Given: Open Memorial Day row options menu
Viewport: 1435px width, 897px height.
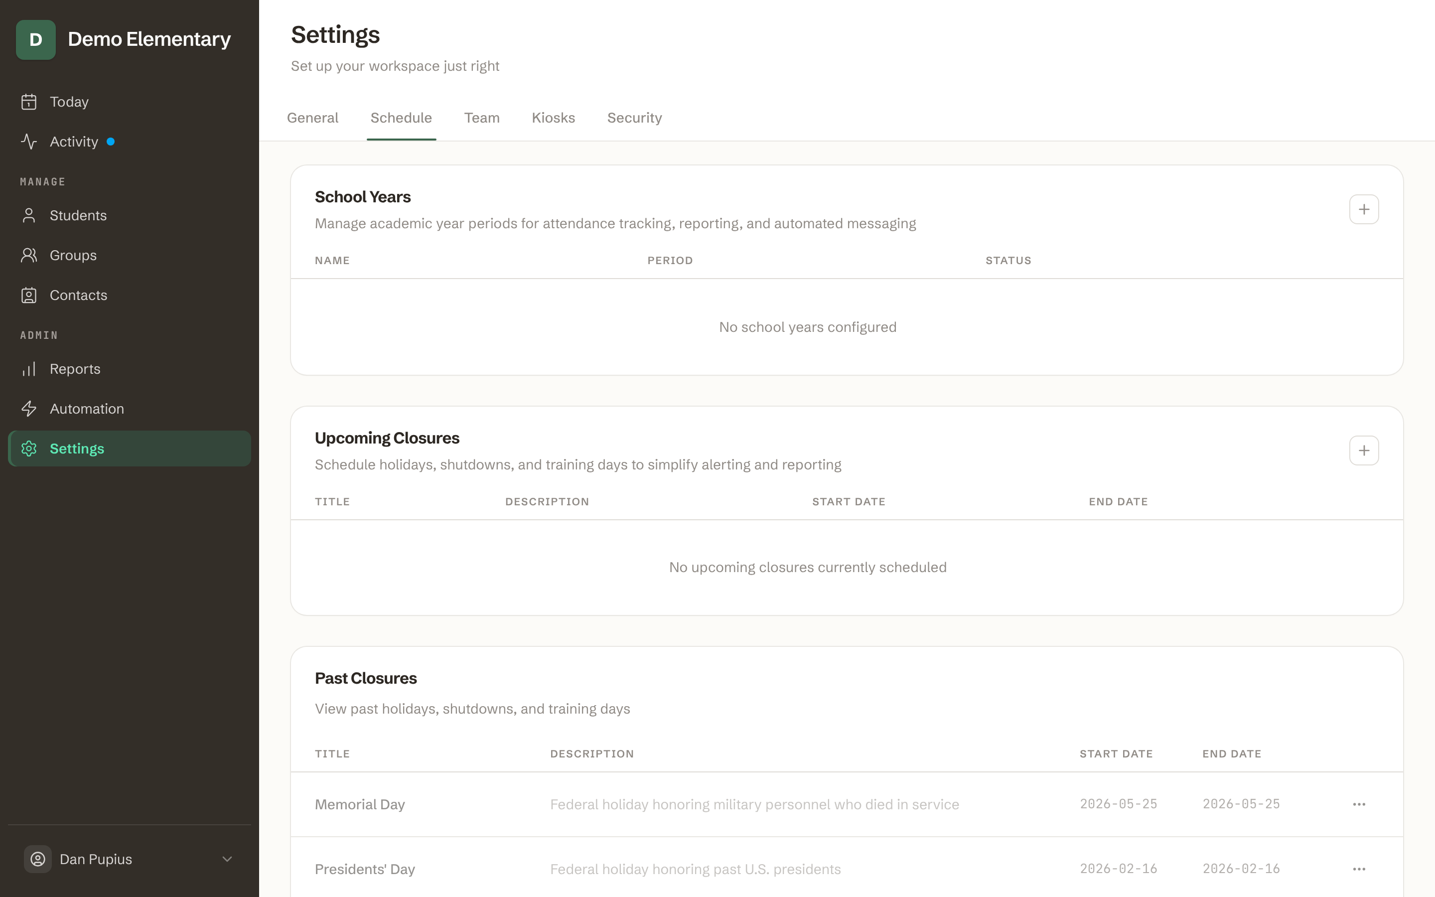Looking at the screenshot, I should (1359, 804).
